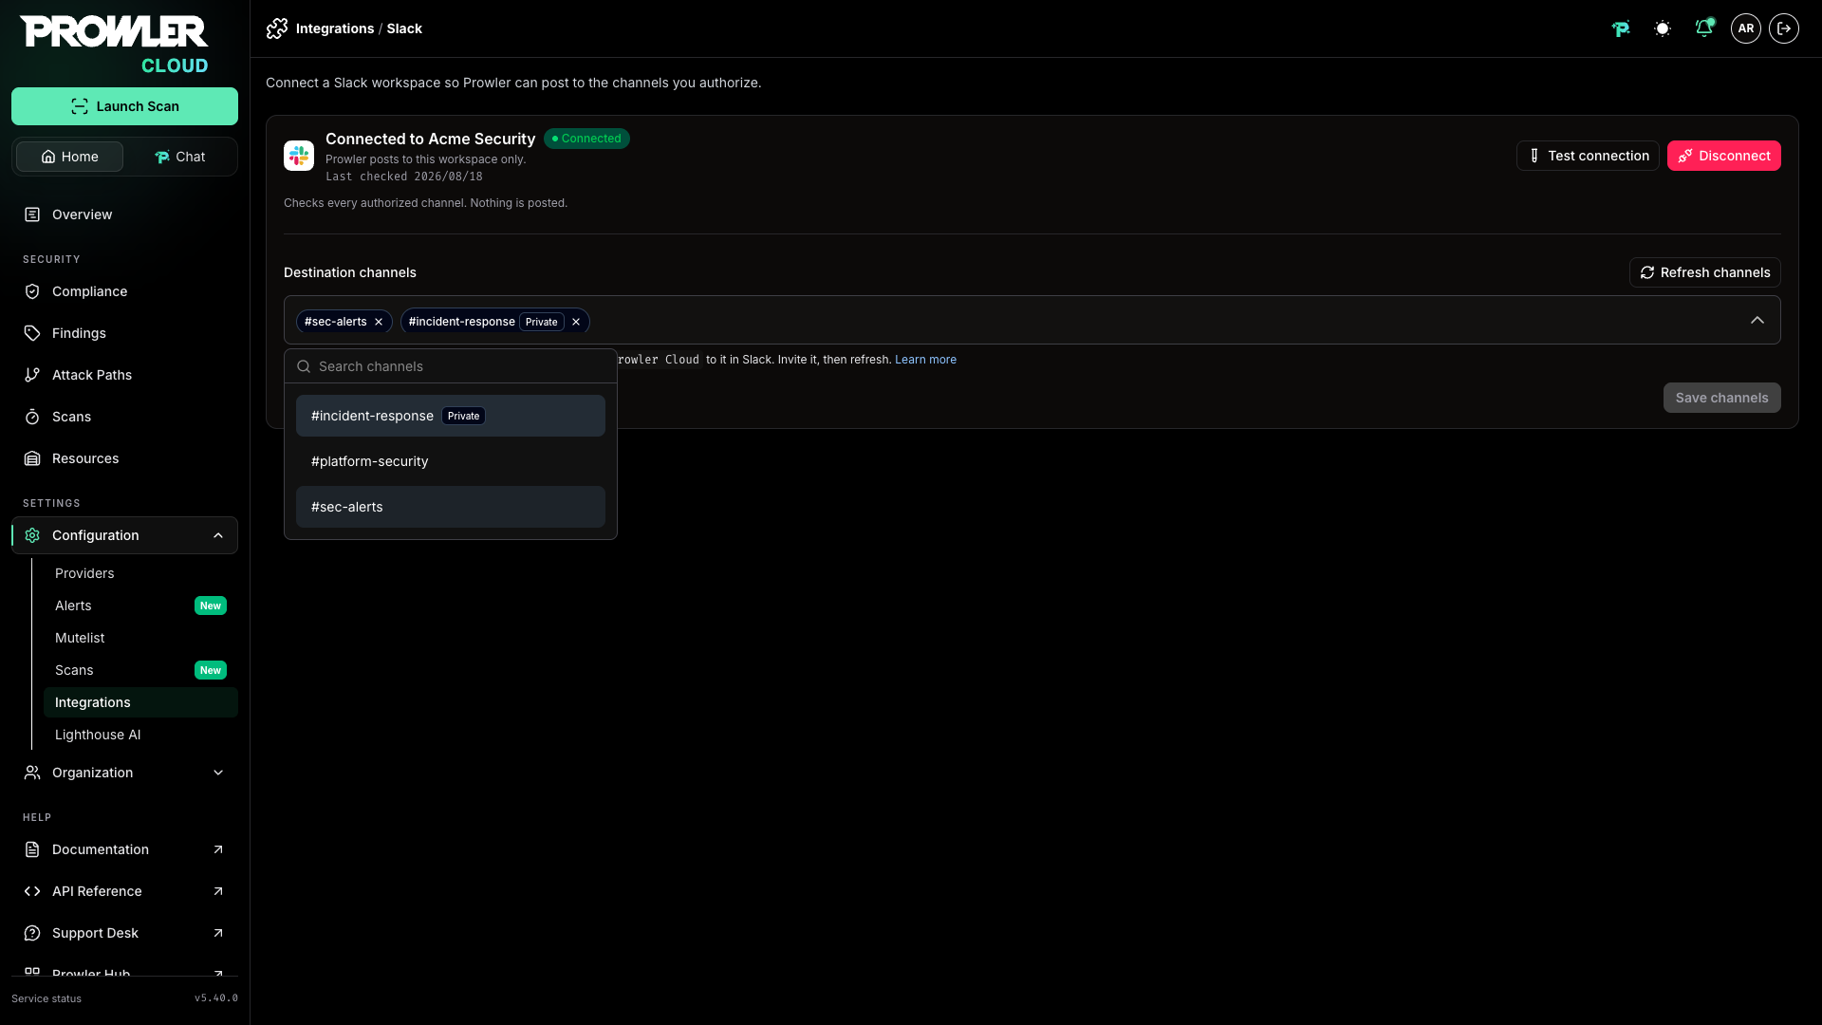Open Overview in sidebar
The height and width of the screenshot is (1025, 1822).
[124, 214]
